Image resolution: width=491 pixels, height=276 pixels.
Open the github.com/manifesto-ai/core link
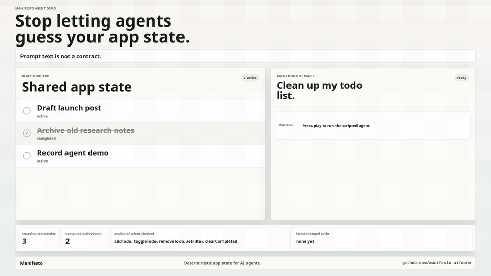436,263
